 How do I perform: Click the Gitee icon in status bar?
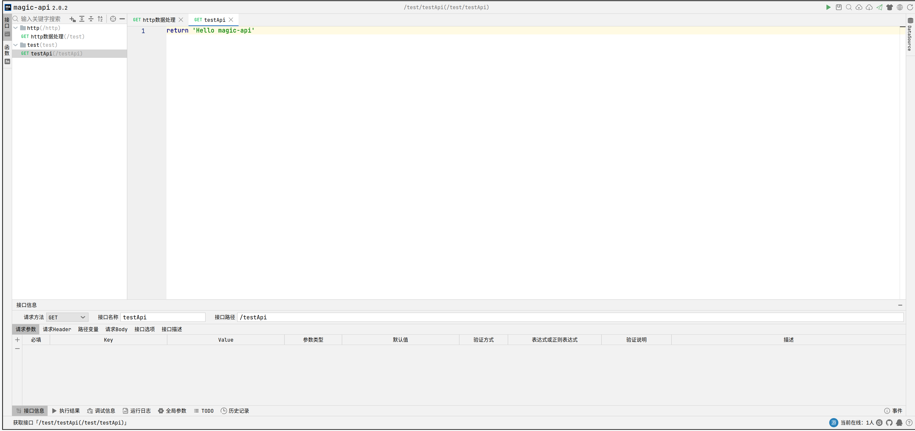[879, 422]
